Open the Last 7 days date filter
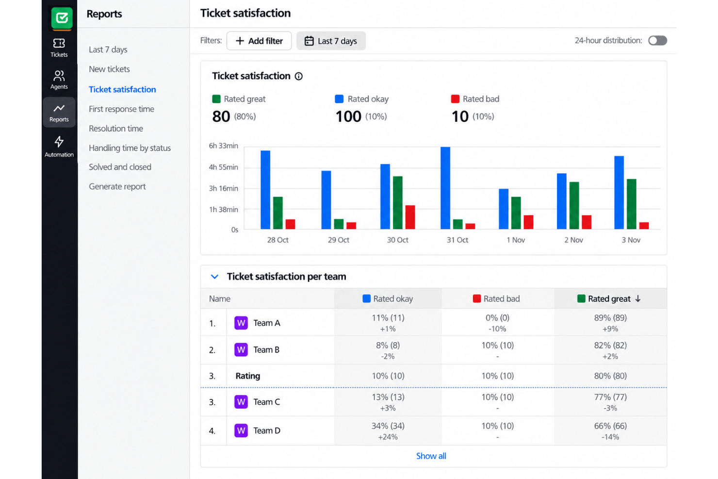This screenshot has height=479, width=718. click(x=331, y=41)
